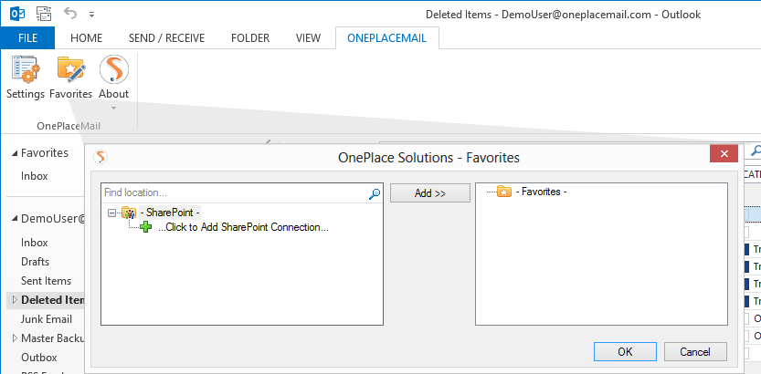The image size is (761, 374).
Task: Click the Favorites ribbon icon
Action: [x=70, y=77]
